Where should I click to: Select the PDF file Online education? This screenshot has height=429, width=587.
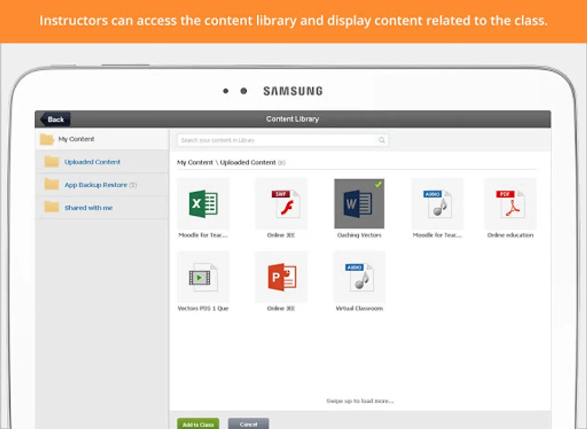(x=510, y=204)
